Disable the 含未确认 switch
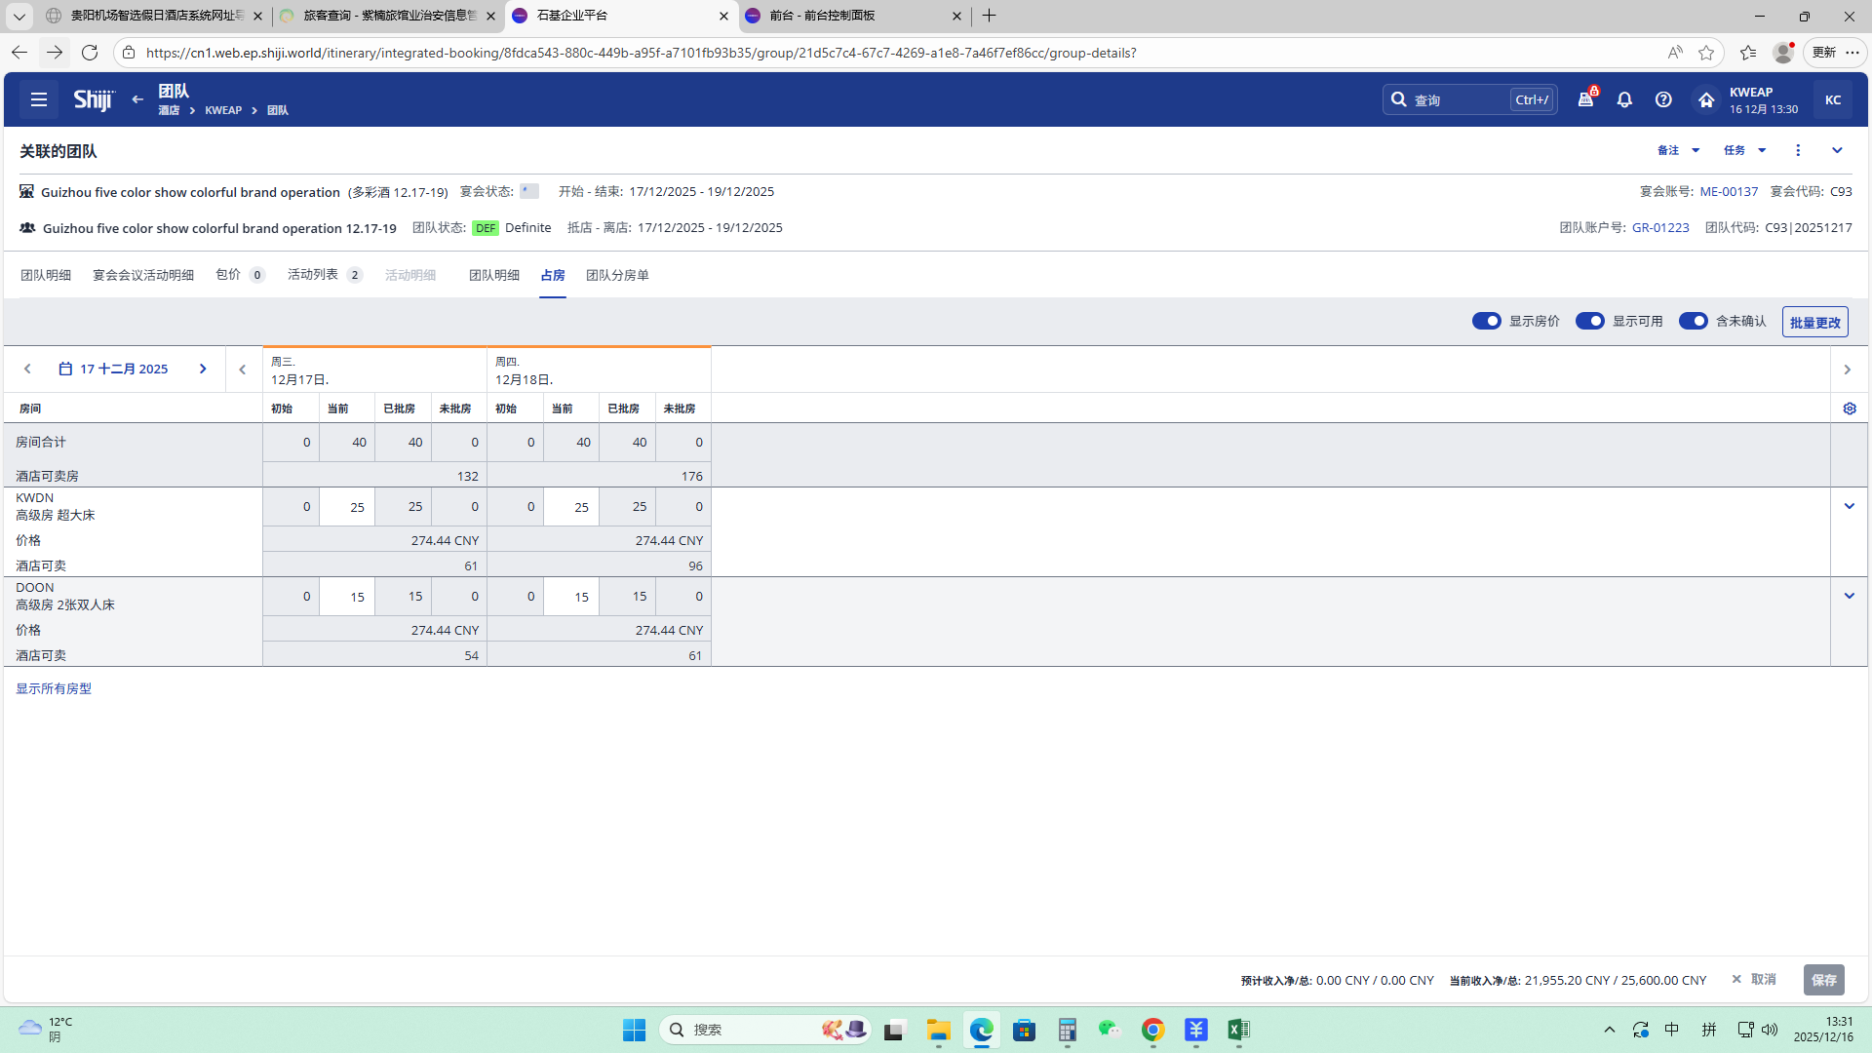The image size is (1872, 1053). click(x=1693, y=321)
